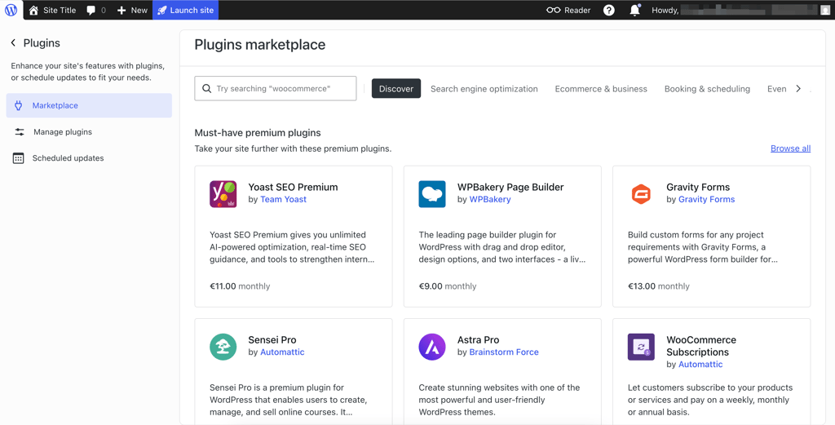835x425 pixels.
Task: Click the Gravity Forms logo
Action: (641, 194)
